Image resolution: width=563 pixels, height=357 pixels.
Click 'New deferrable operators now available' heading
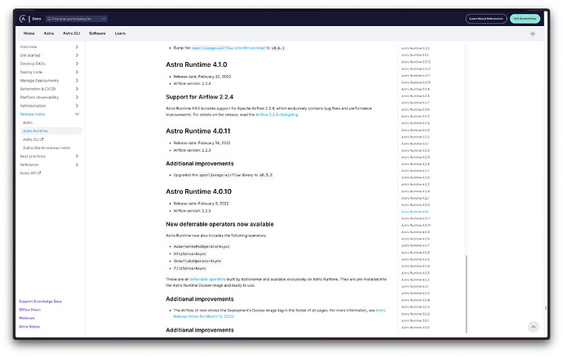[x=219, y=224]
